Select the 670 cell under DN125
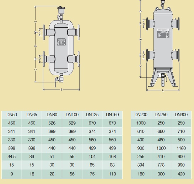Screen dimensions: 194x184 click(92, 123)
